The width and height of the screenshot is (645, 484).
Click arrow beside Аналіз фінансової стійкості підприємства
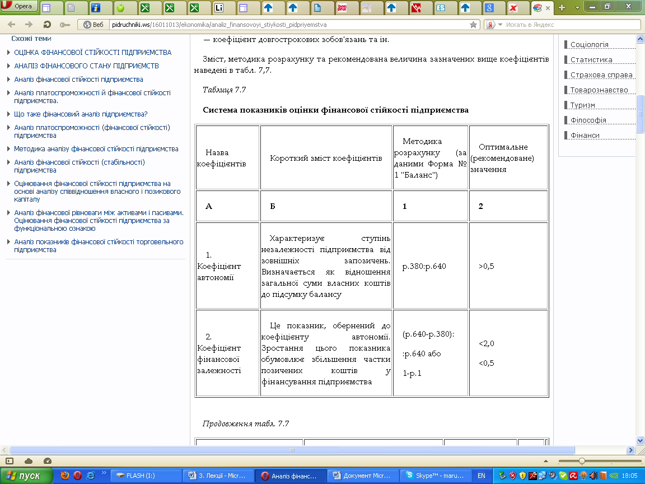(x=9, y=79)
